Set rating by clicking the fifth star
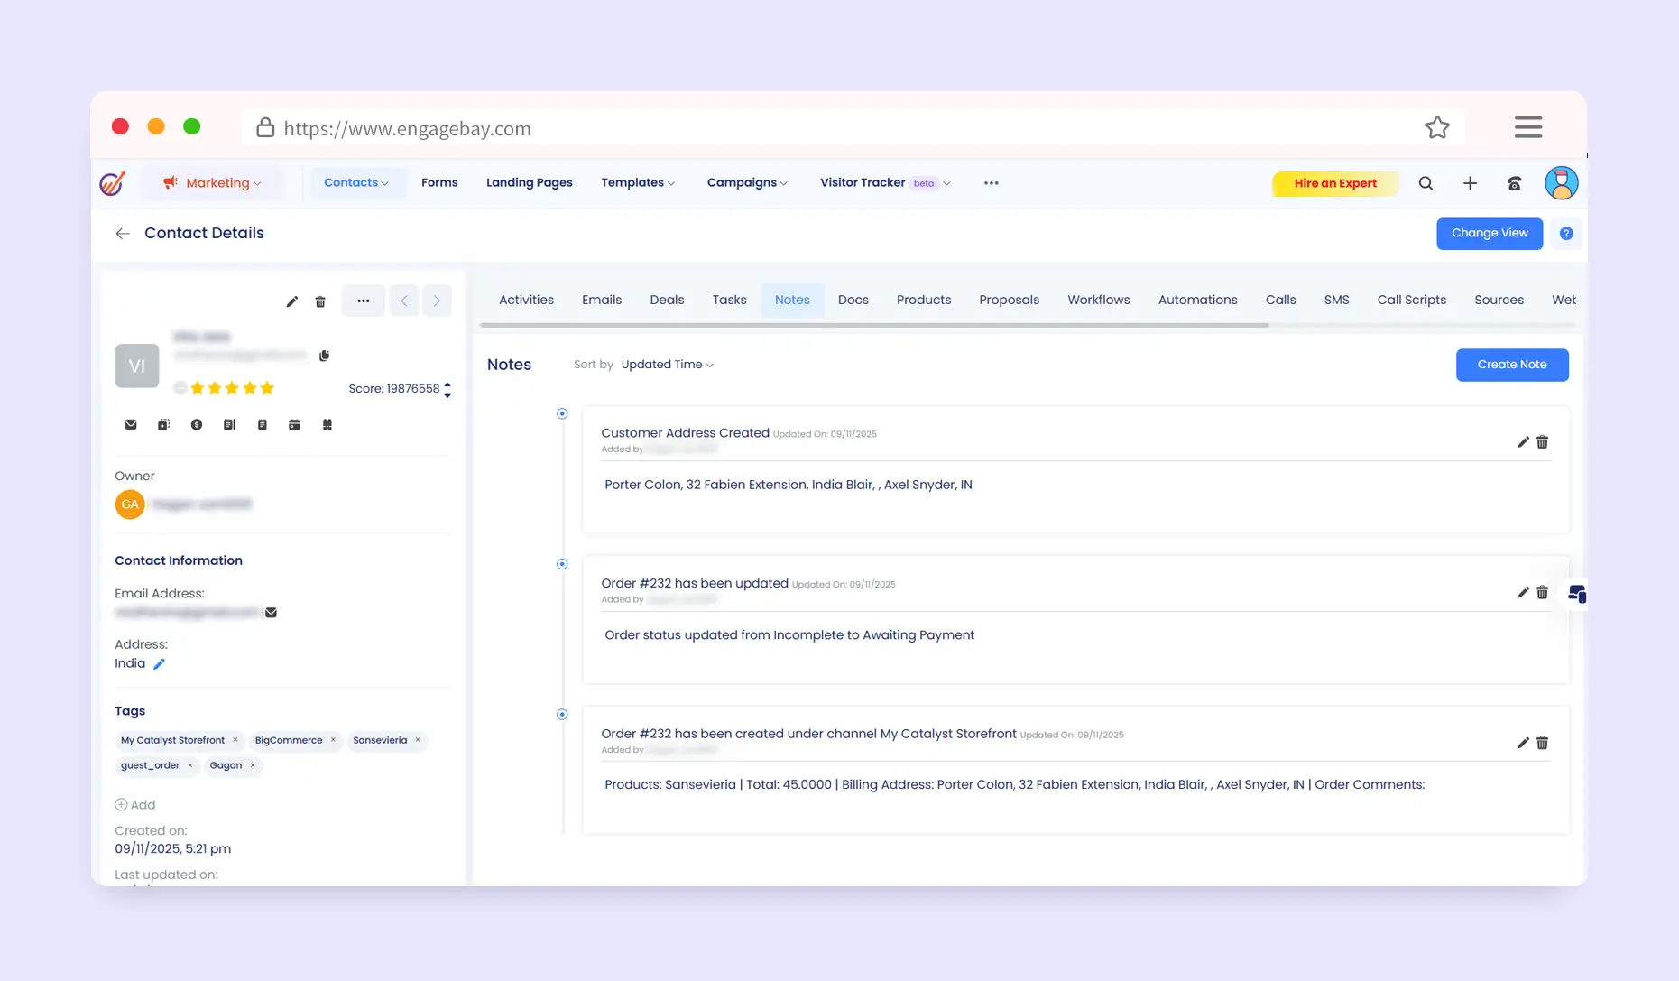The height and width of the screenshot is (981, 1679). tap(267, 388)
